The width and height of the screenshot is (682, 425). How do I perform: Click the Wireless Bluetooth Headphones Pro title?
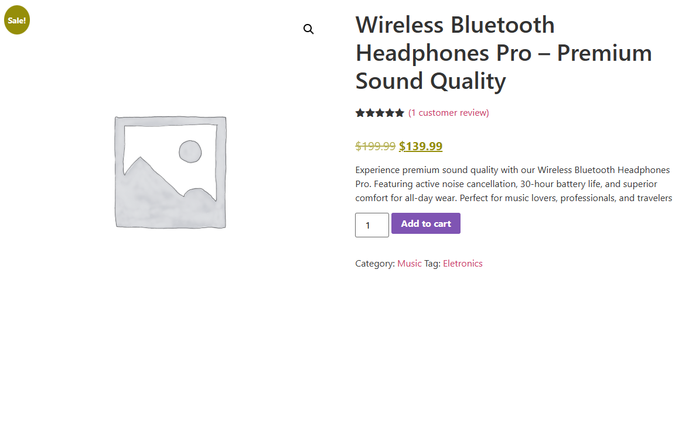coord(455,25)
